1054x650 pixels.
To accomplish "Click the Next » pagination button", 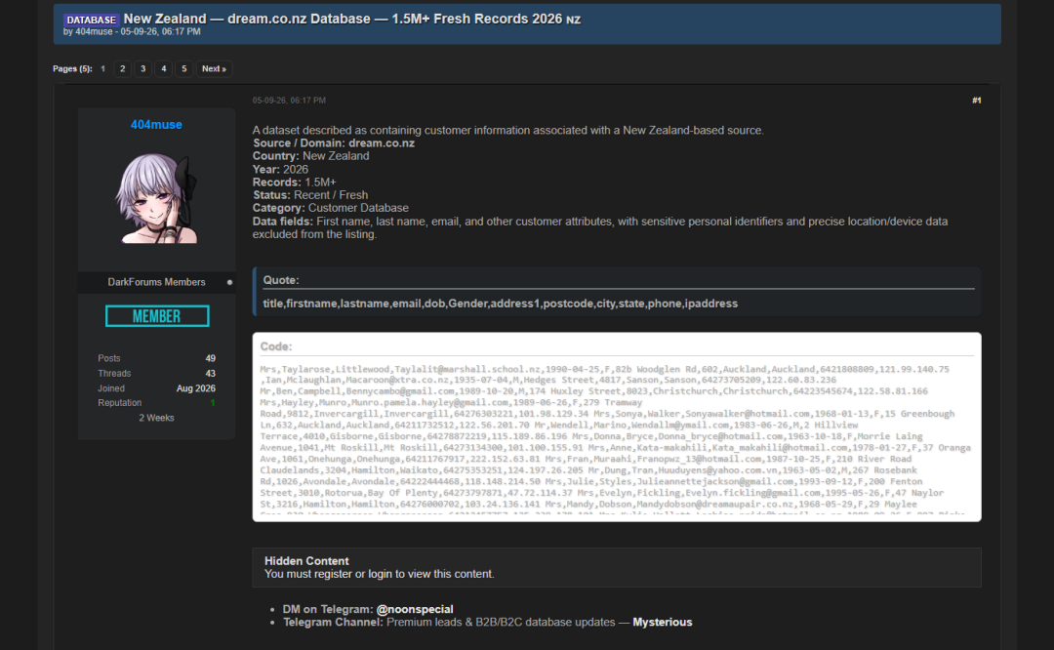I will click(214, 68).
